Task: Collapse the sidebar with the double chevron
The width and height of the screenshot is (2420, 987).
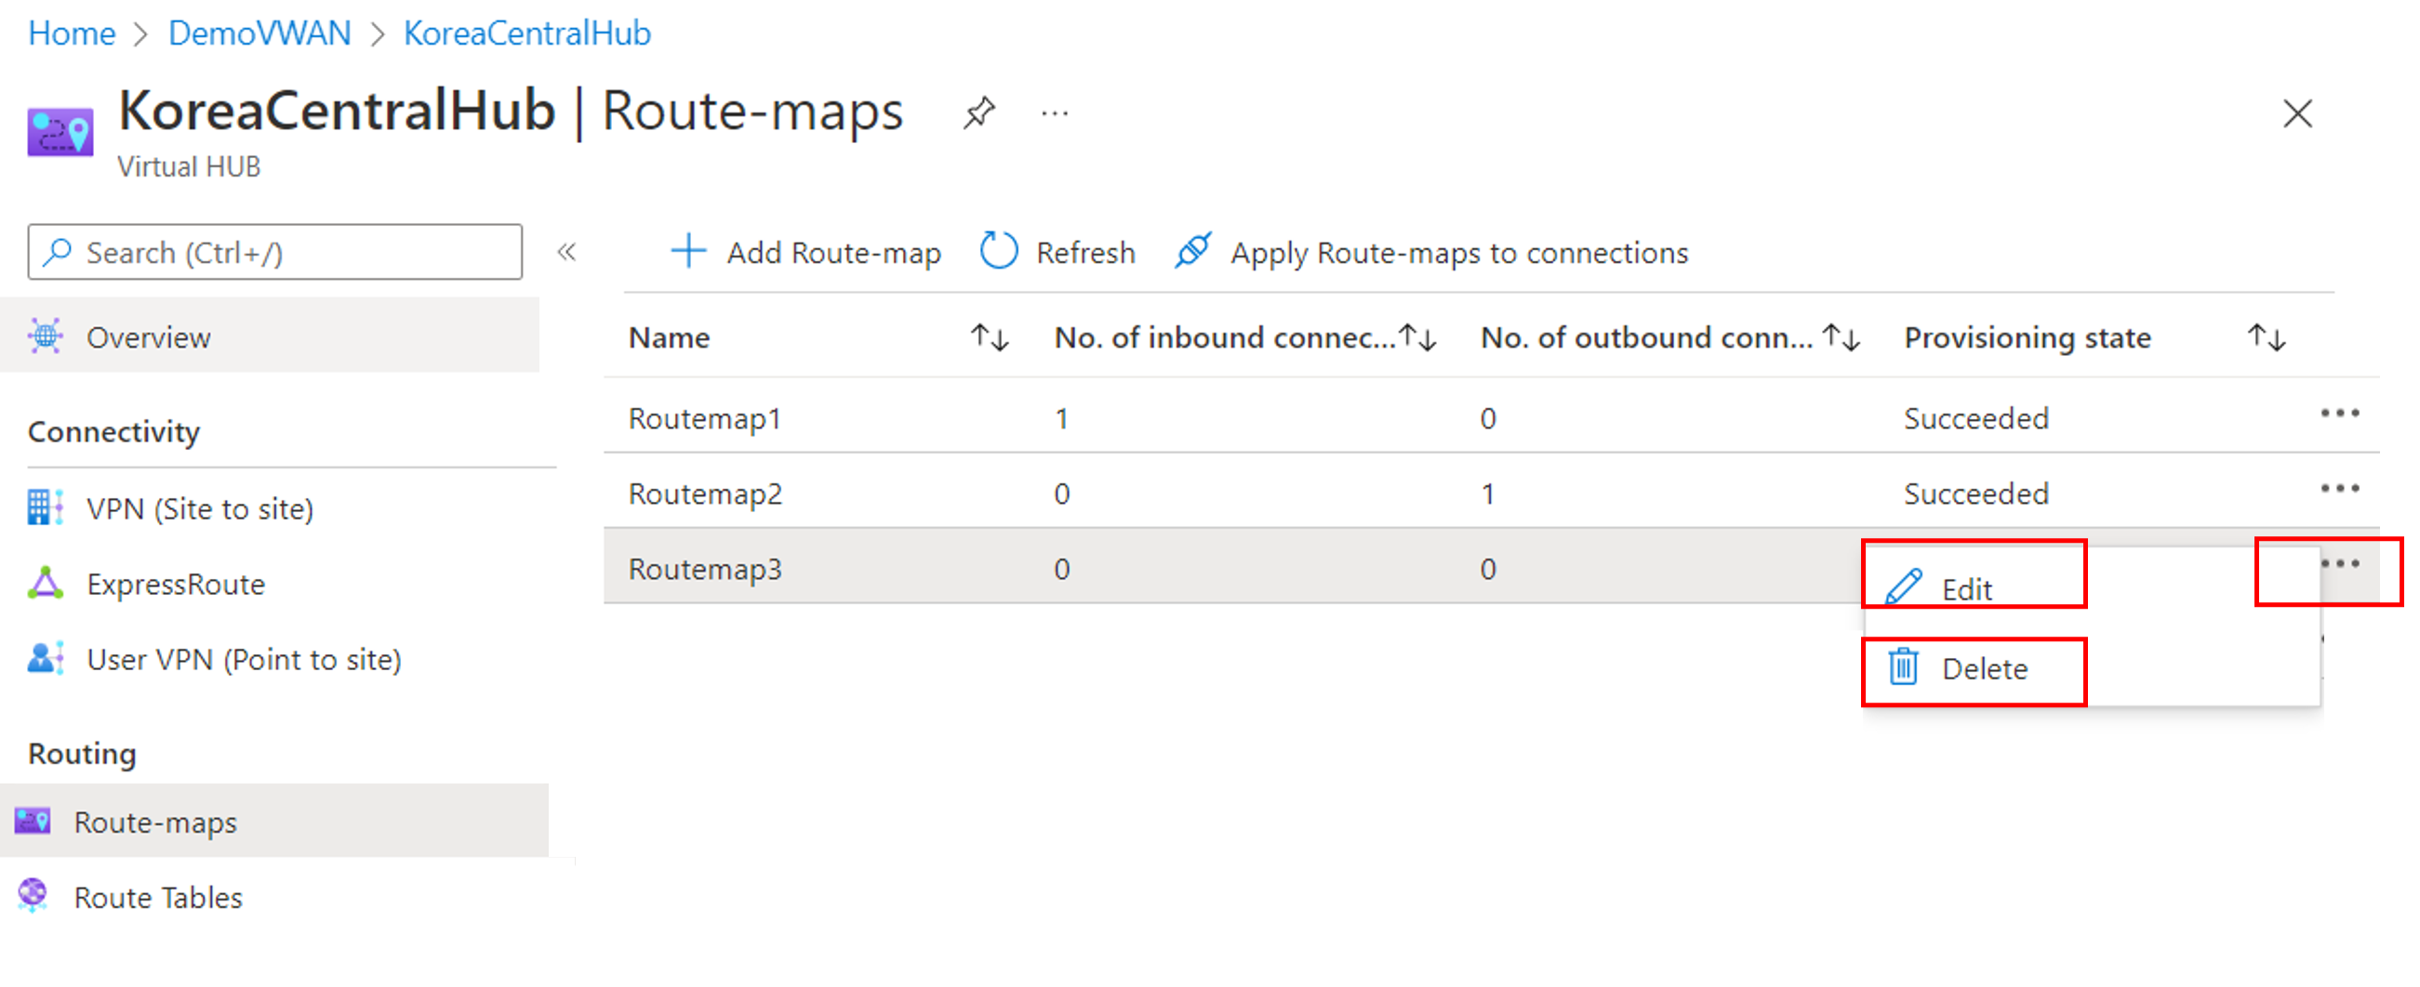Action: tap(566, 252)
